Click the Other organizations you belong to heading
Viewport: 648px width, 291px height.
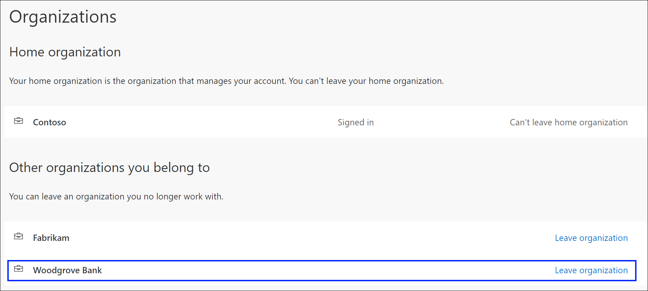tap(110, 167)
